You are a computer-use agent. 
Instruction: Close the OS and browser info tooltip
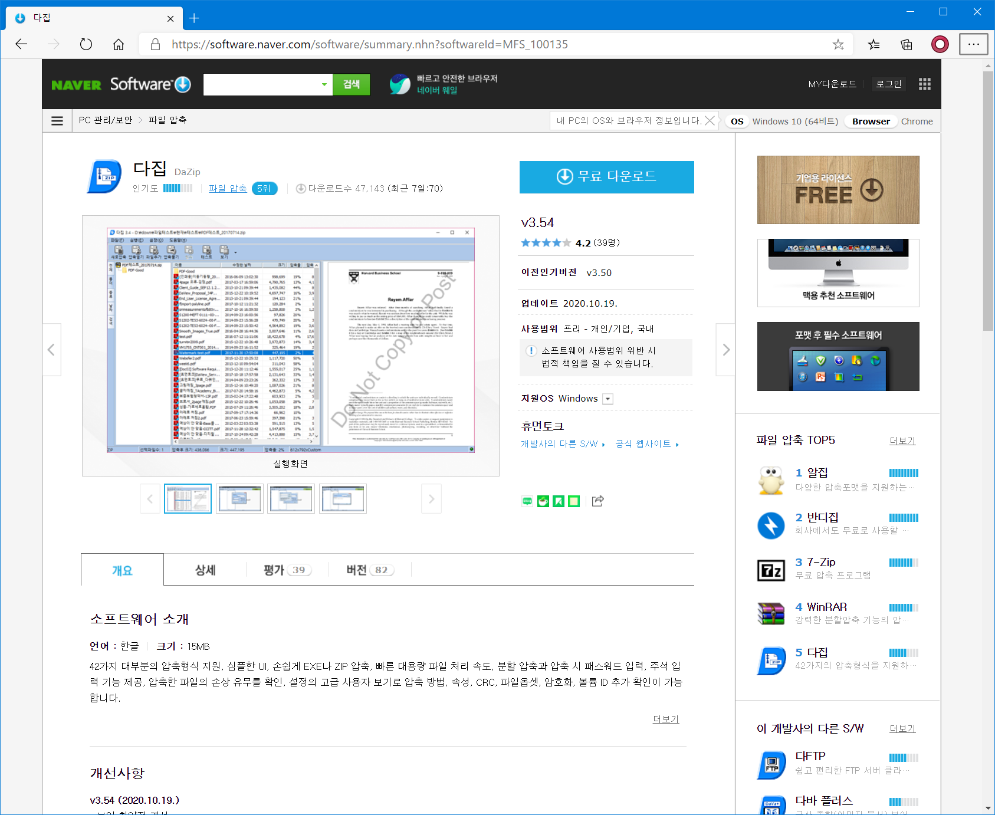(710, 120)
